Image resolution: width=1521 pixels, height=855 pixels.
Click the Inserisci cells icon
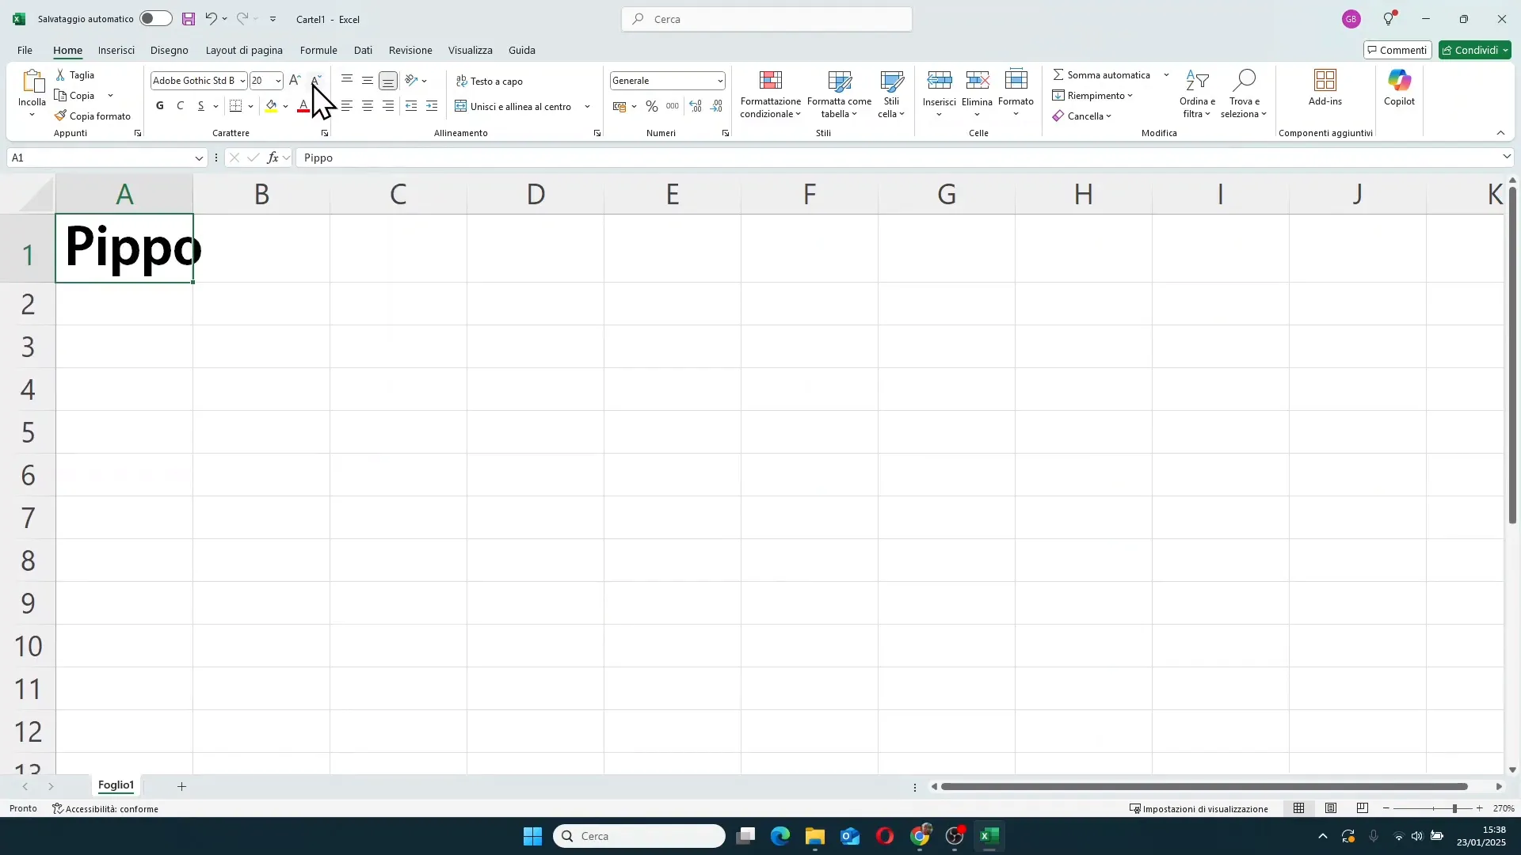click(x=940, y=80)
